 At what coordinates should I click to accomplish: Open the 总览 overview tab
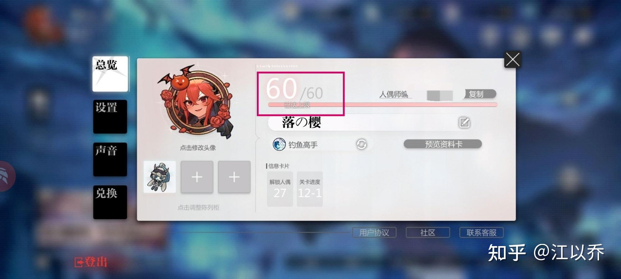click(110, 74)
